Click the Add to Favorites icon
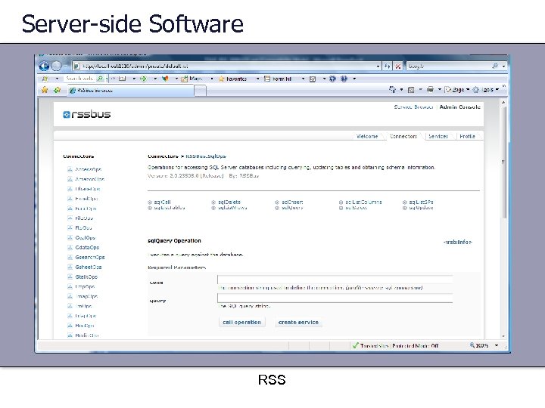545x408 pixels. [57, 90]
